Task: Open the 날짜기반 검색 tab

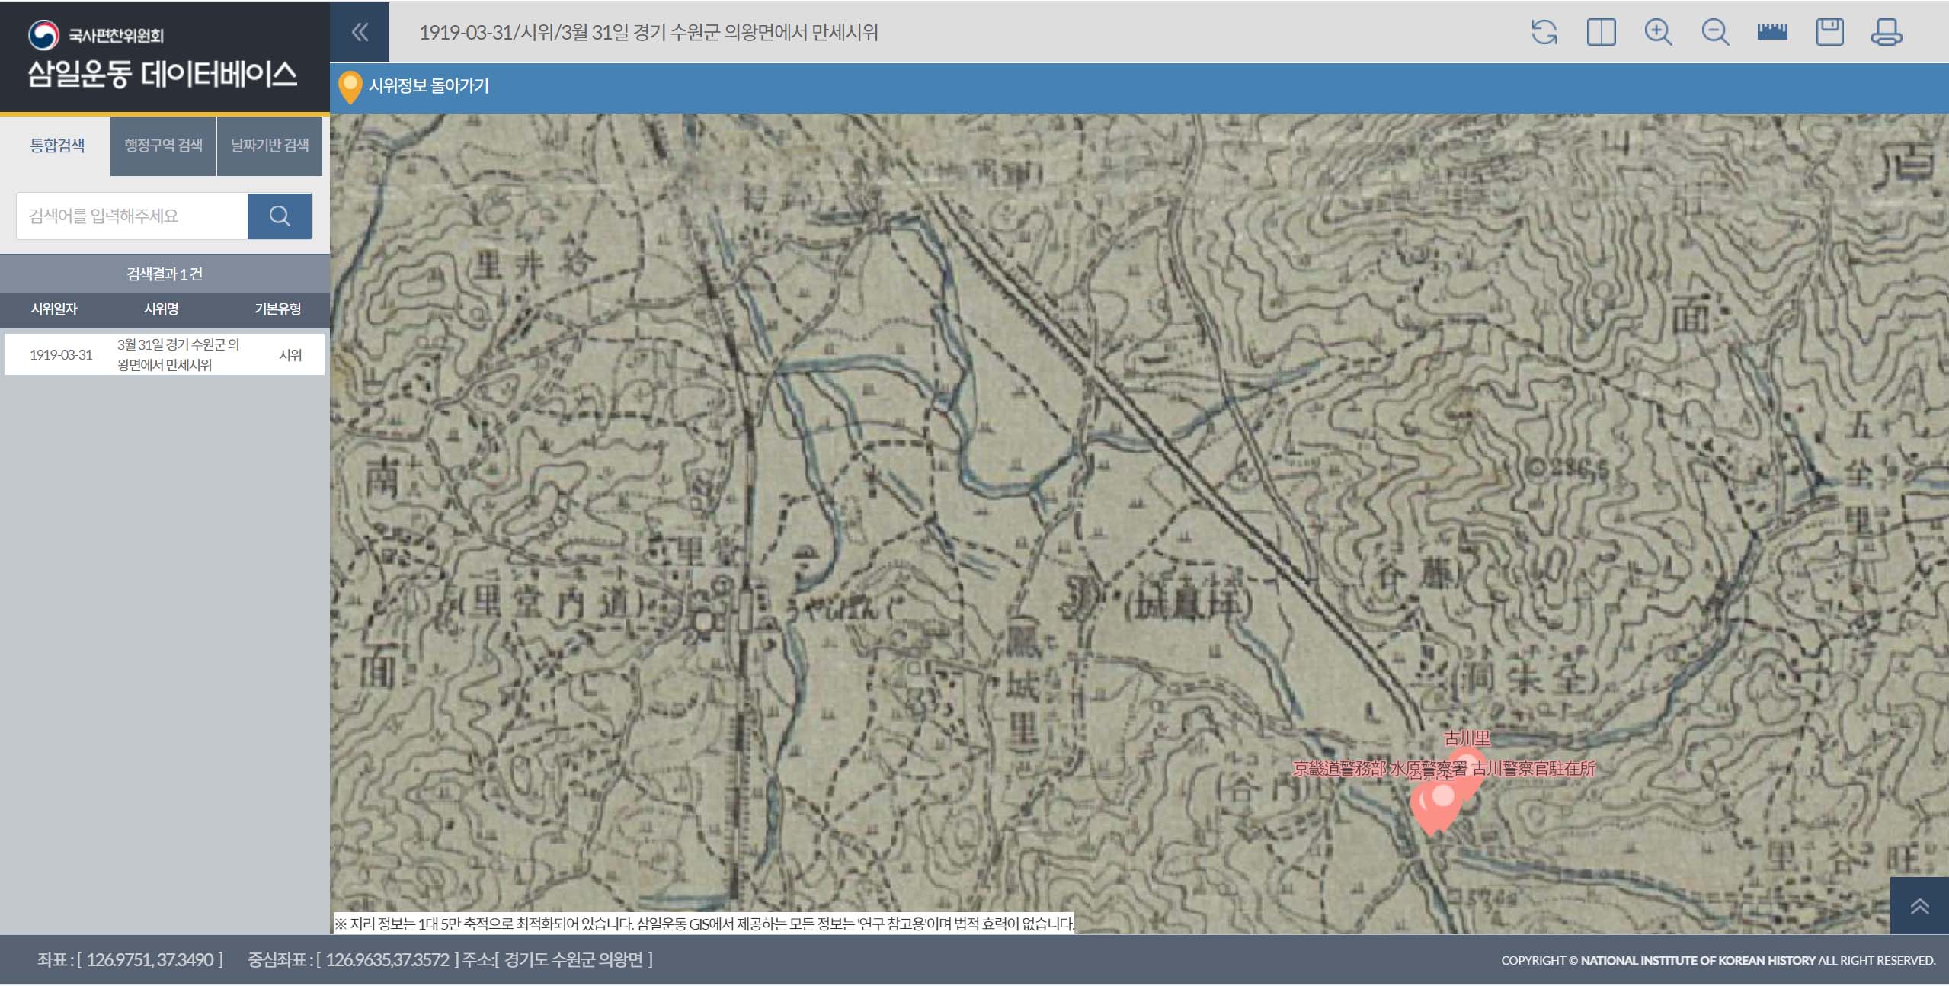Action: pyautogui.click(x=270, y=146)
